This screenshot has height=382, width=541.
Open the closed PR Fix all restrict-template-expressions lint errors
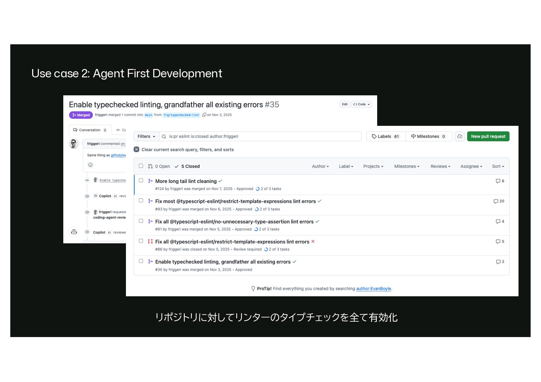(x=232, y=242)
